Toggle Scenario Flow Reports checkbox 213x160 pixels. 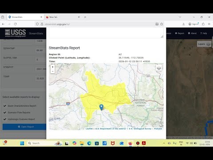pos(5,112)
